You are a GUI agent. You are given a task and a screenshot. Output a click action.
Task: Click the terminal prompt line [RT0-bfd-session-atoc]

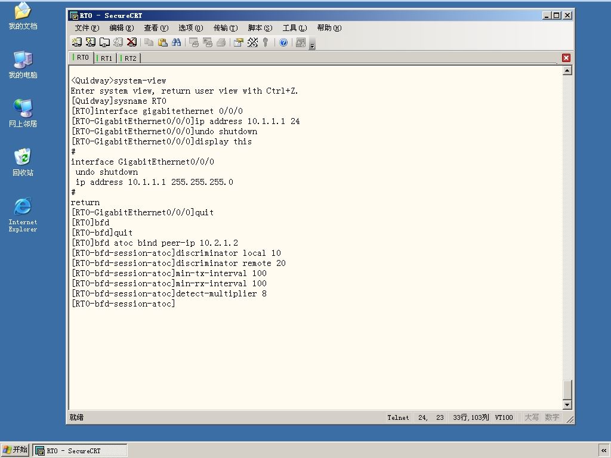[123, 304]
